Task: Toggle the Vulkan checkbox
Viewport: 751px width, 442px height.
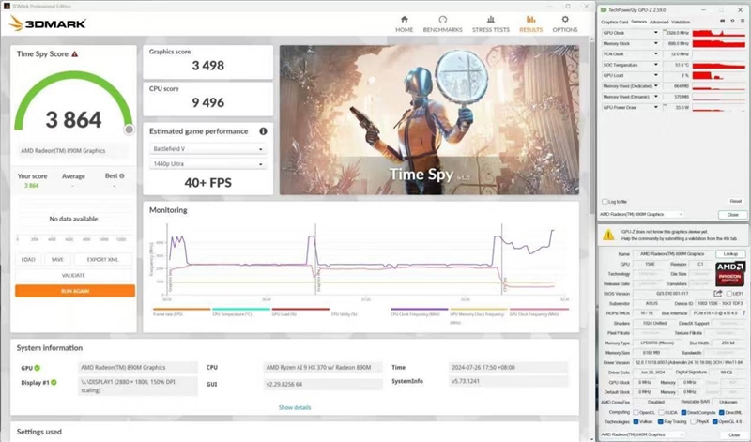Action: tap(636, 422)
